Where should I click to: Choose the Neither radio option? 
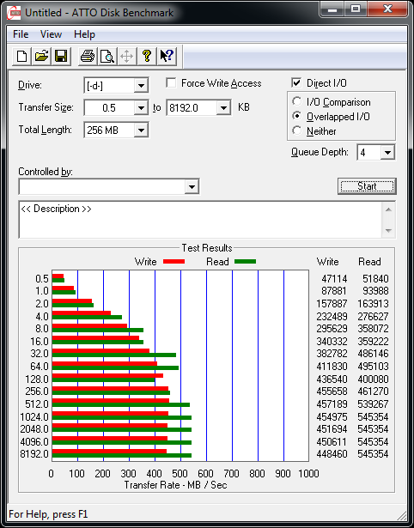click(x=297, y=130)
